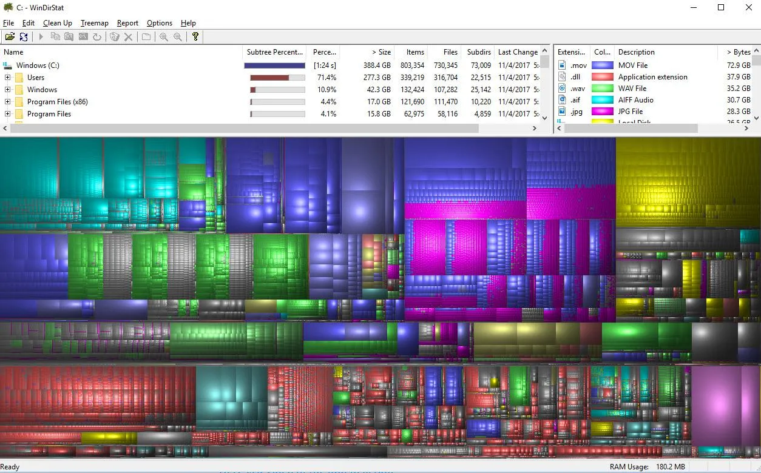
Task: Click the Zoom In magnifier icon
Action: pyautogui.click(x=164, y=37)
